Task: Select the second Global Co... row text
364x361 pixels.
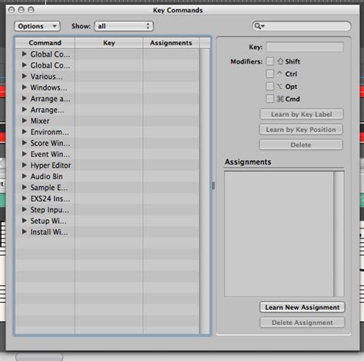Action: [x=50, y=65]
